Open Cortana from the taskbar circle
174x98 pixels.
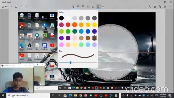click(x=53, y=96)
